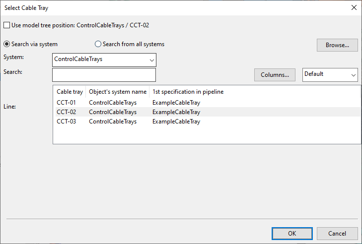Select the Search via system option
Screen dimensions: 362x244
point(7,44)
